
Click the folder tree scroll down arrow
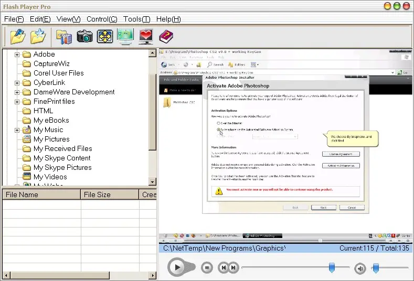[x=152, y=181]
